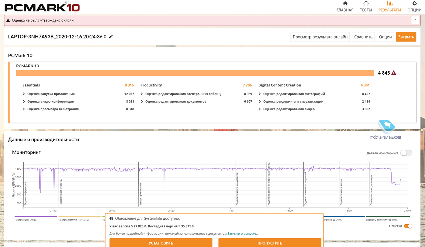This screenshot has width=425, height=247.
Task: Click the Запуск приложения chart marker
Action: (x=141, y=195)
